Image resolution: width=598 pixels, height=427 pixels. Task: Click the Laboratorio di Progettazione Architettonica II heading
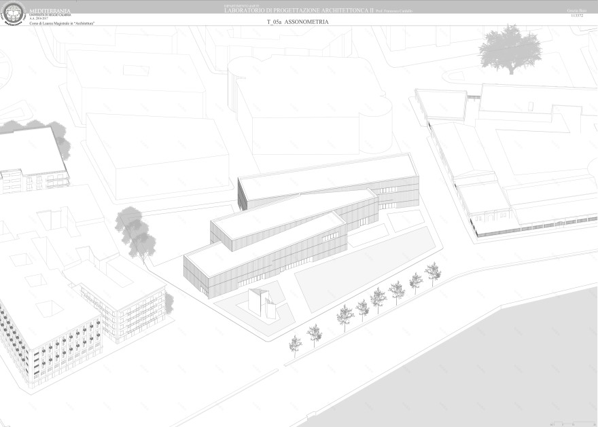point(298,10)
